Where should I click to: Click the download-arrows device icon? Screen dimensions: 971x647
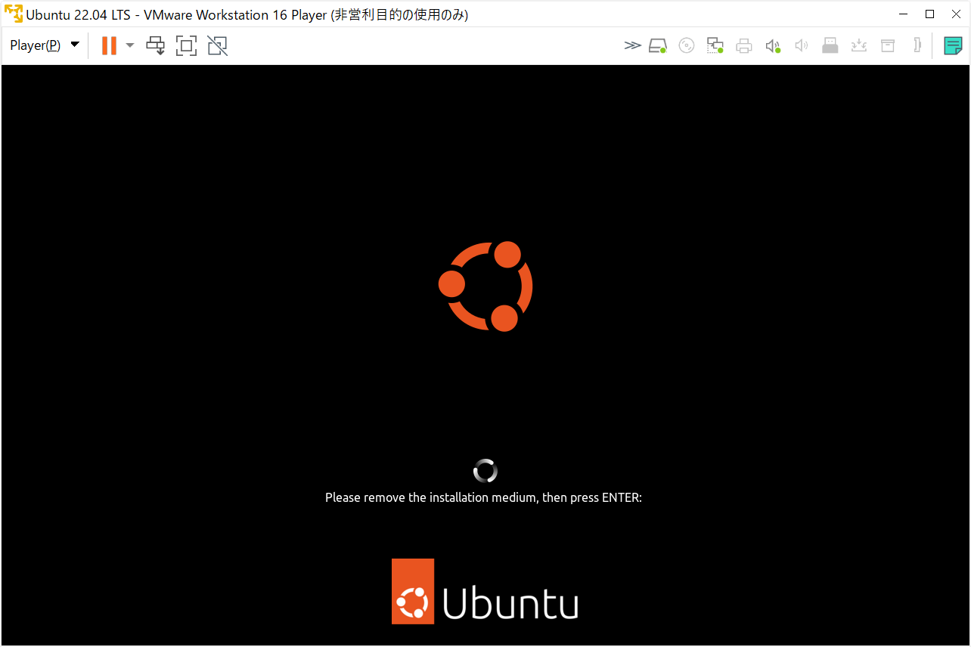point(859,46)
